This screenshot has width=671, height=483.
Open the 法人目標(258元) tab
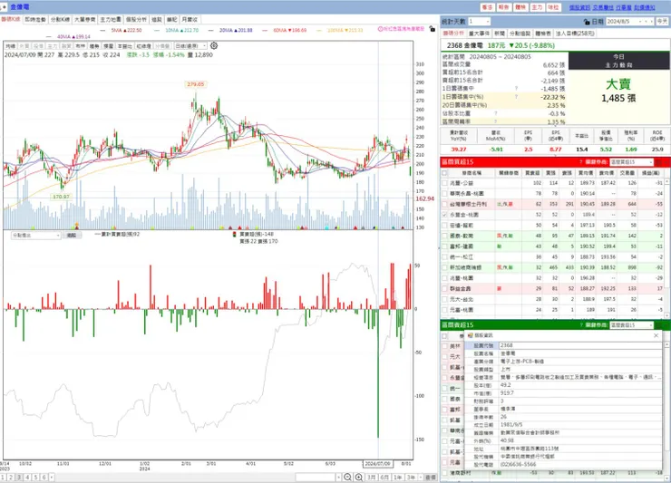click(x=575, y=33)
